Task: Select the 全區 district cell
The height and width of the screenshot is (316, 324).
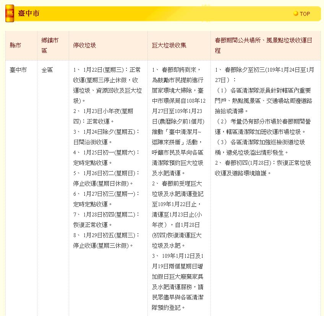Action: [x=47, y=70]
